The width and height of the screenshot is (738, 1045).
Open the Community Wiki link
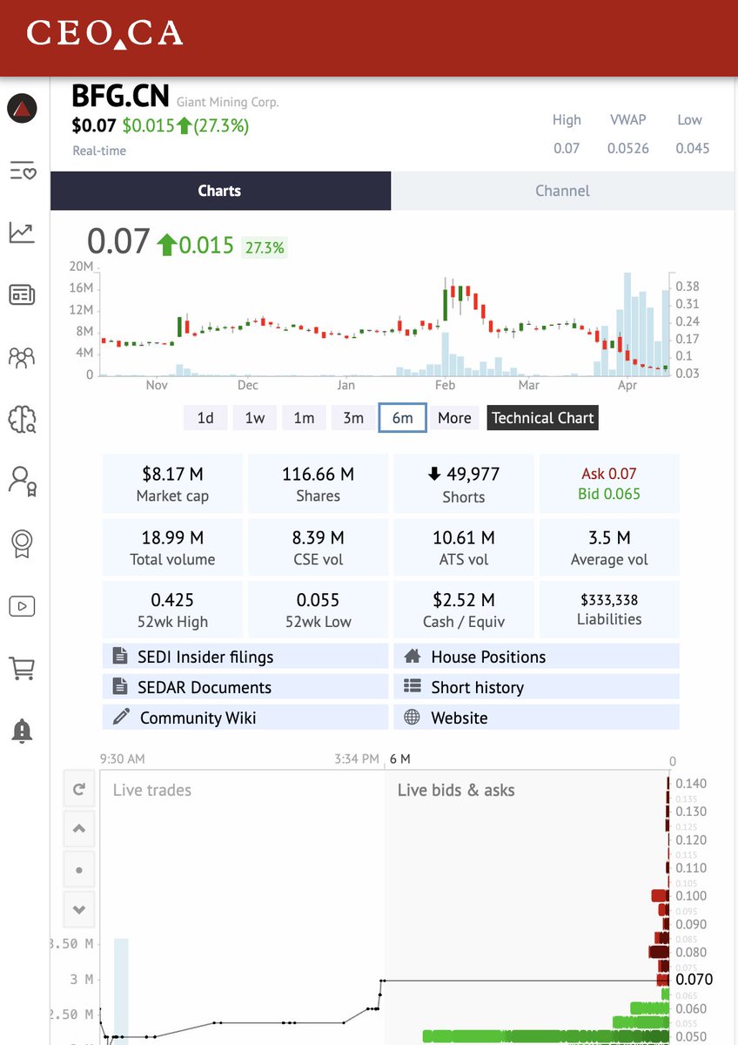pyautogui.click(x=245, y=718)
